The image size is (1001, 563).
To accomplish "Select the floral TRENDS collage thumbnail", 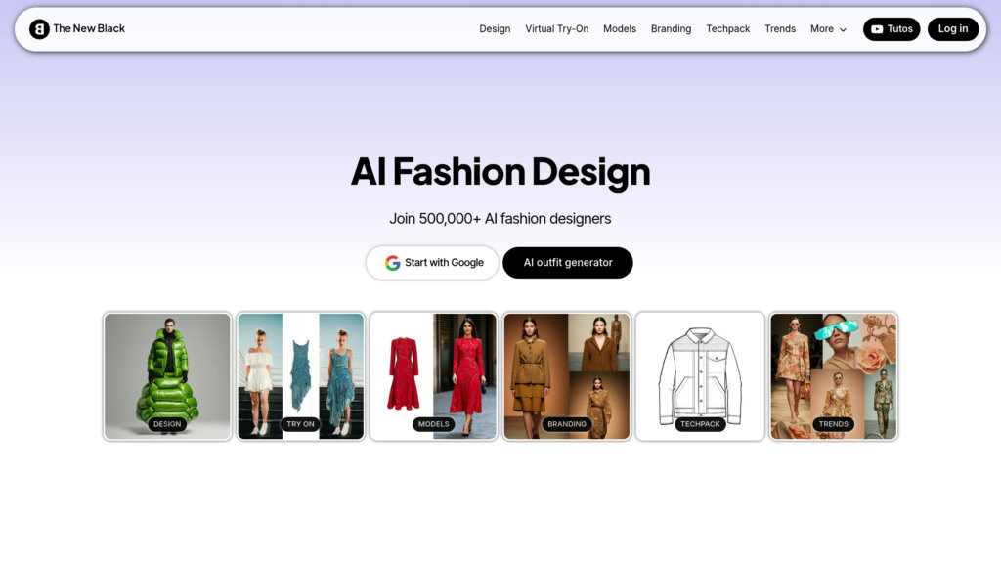I will [x=834, y=376].
